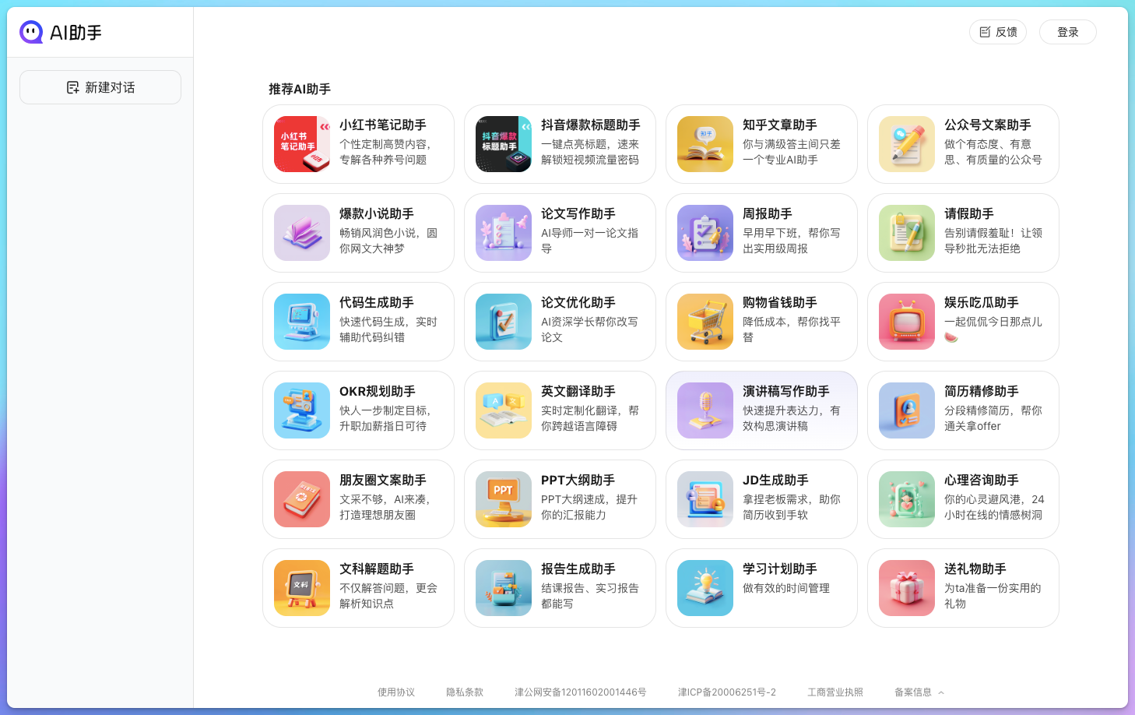
Task: Click the 登录 button
Action: coord(1067,32)
